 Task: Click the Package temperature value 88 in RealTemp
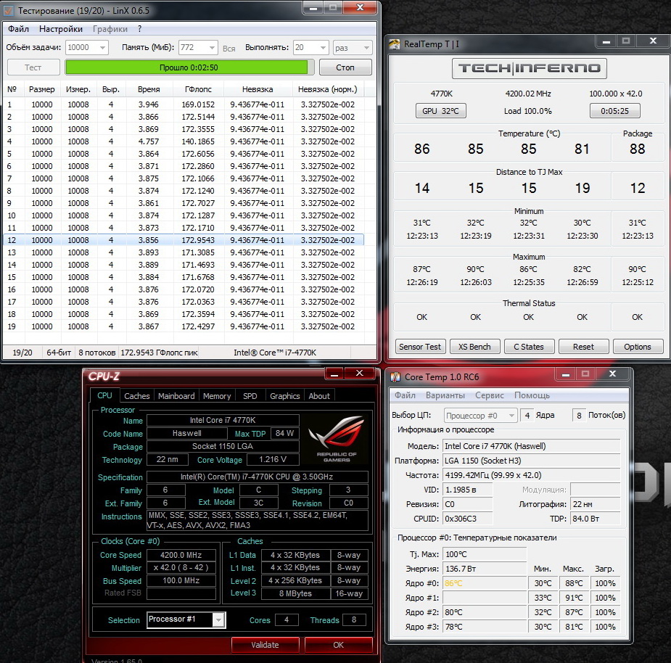click(637, 149)
